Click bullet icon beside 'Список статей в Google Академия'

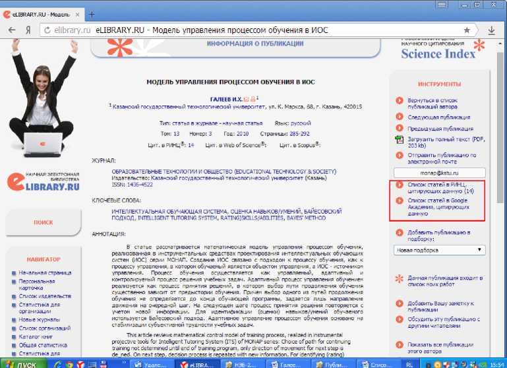[x=400, y=200]
